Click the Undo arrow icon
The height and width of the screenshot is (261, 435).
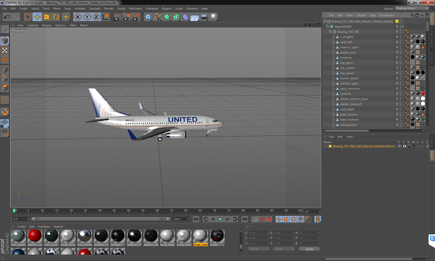[x=7, y=17]
